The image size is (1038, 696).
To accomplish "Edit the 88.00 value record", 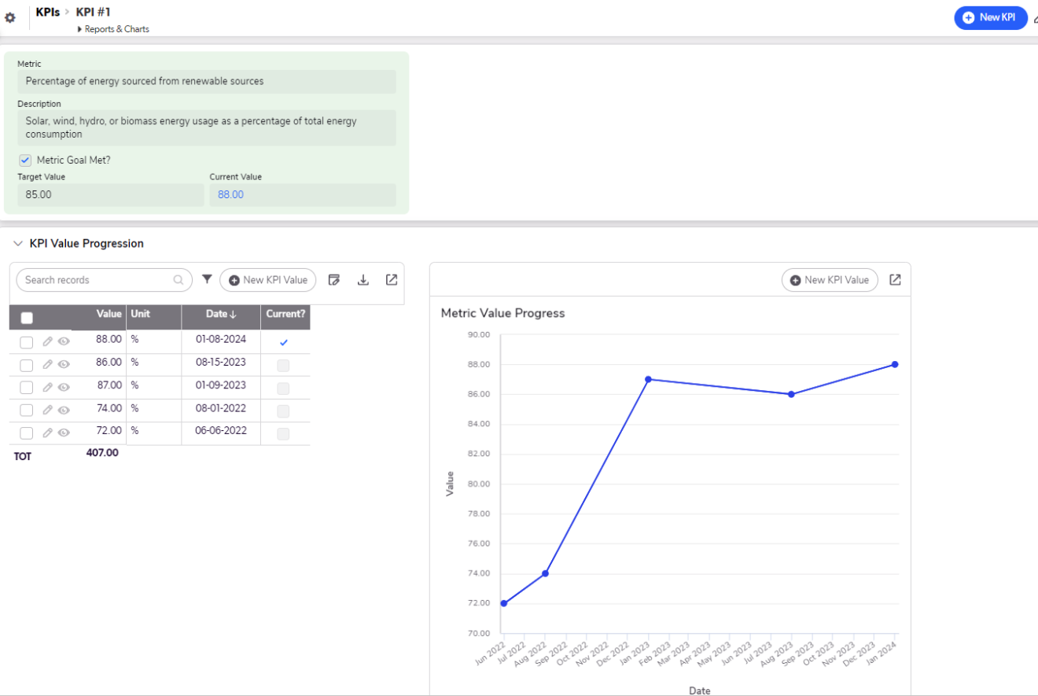I will tap(47, 342).
